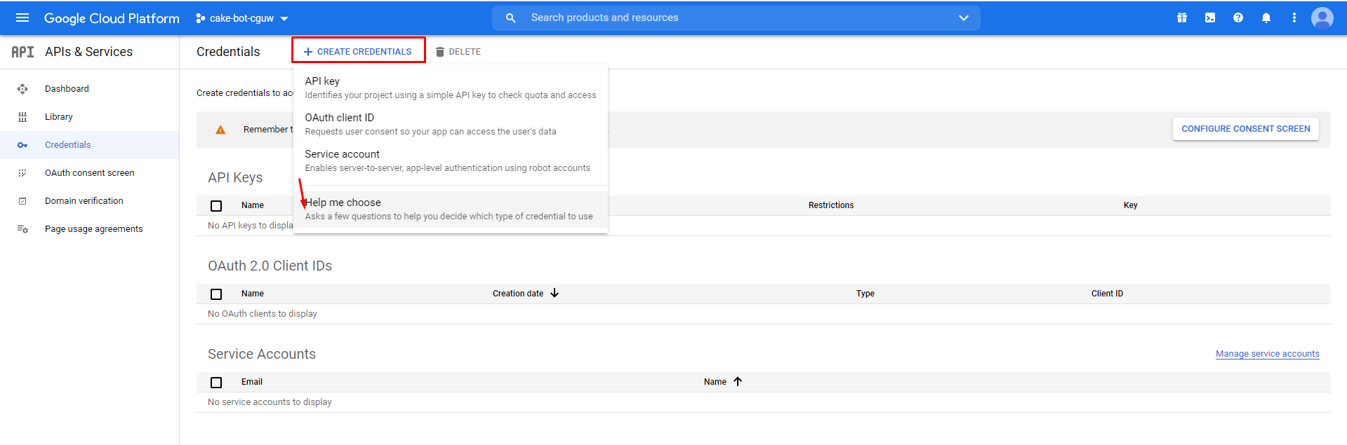Click the Restrictions column header
Screen dimensions: 1347x445
831,205
